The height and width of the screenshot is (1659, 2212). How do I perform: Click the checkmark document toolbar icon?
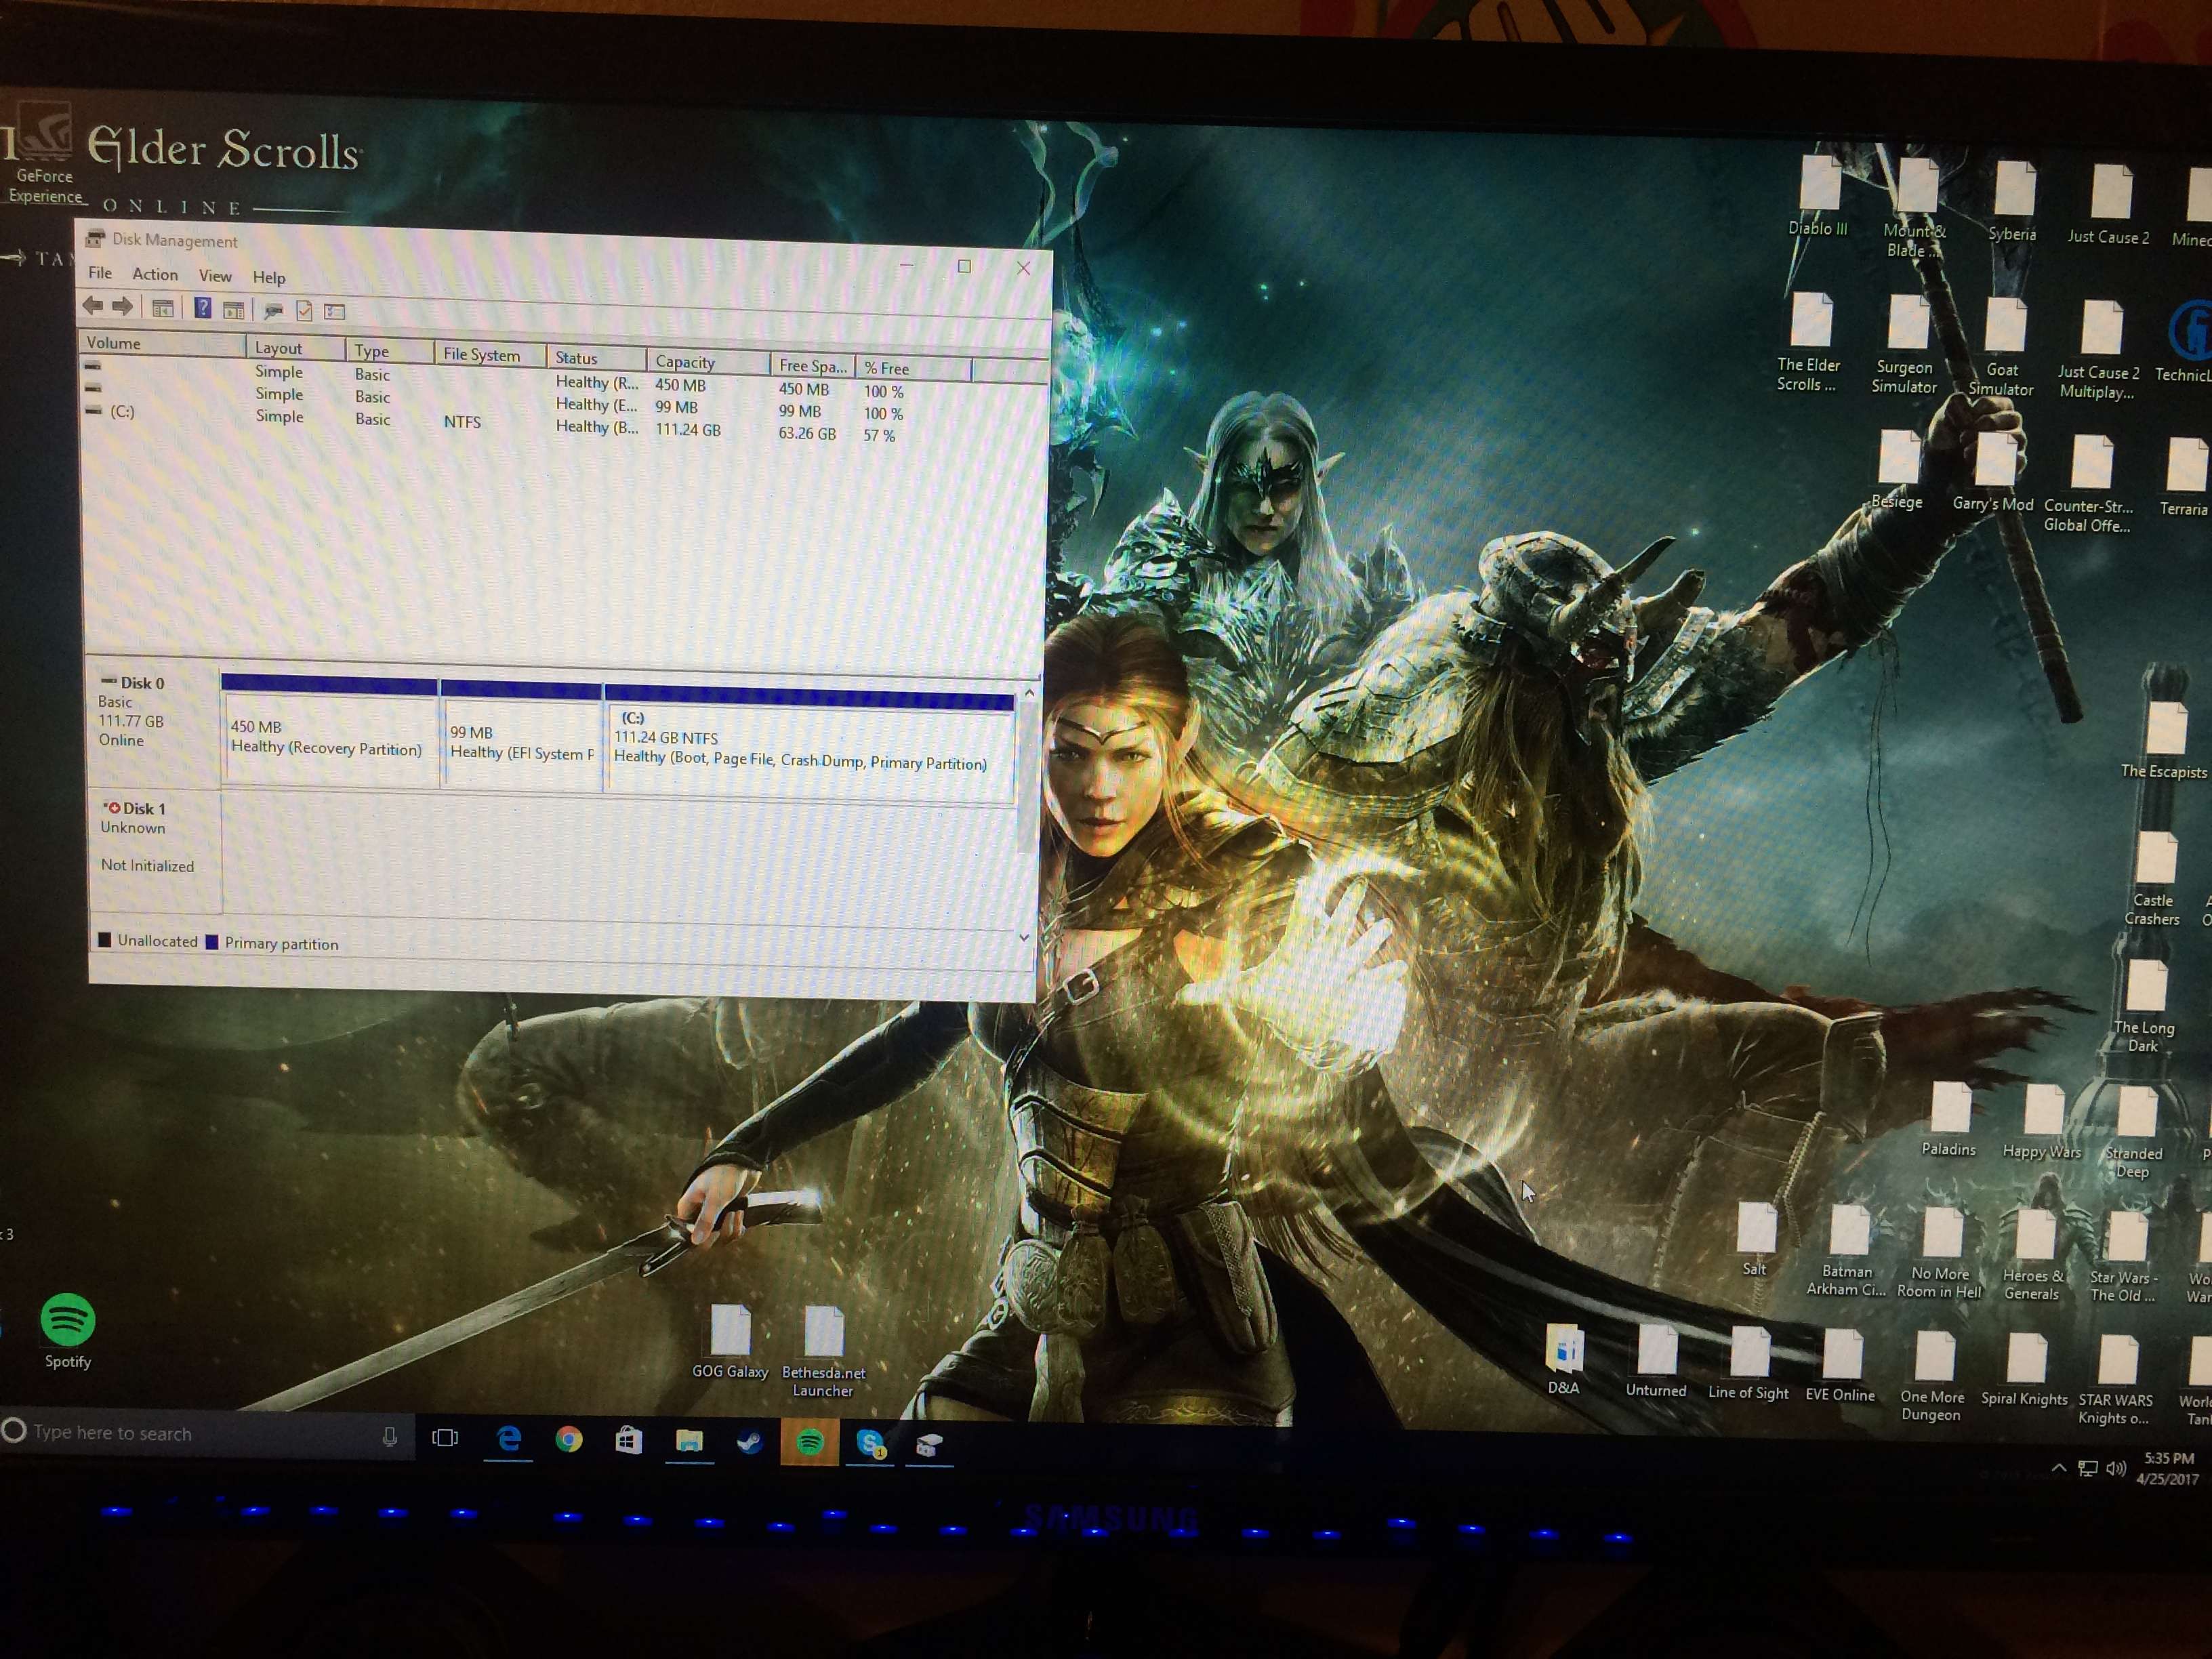[x=304, y=312]
